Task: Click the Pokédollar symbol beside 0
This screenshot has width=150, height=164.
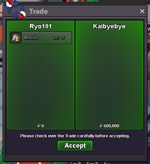Action: point(39,126)
